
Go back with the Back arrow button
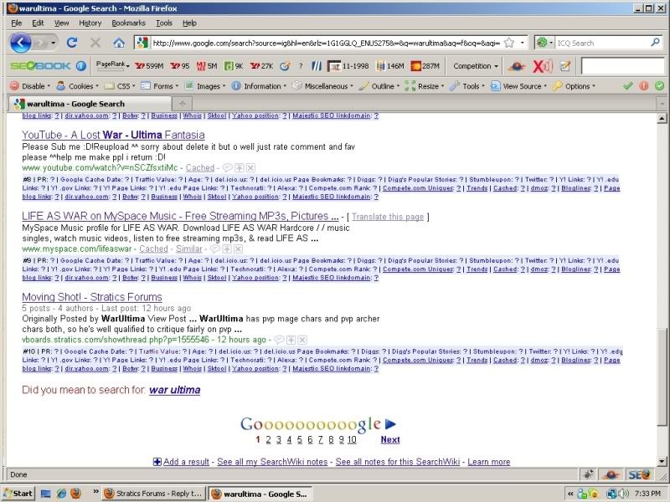click(x=20, y=43)
